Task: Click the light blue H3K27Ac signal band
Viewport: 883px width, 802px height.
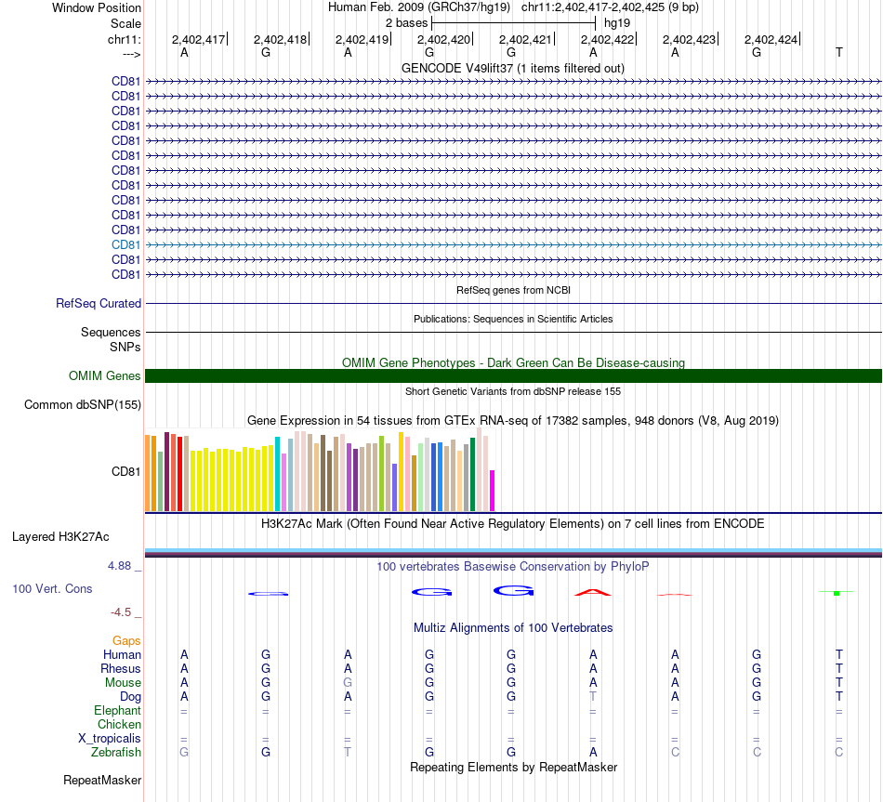Action: coord(513,550)
